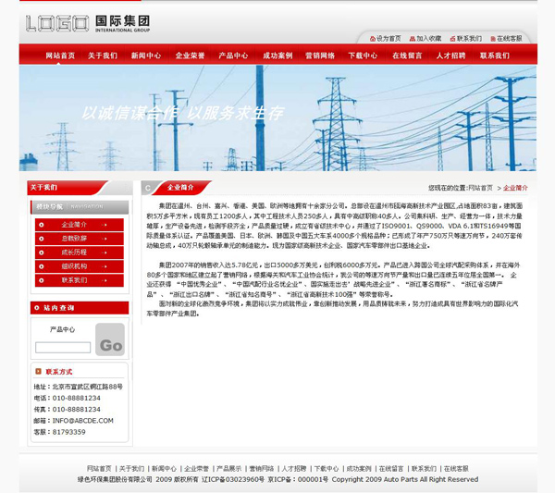Click the LOGO 国际集团 logo
Image resolution: width=555 pixels, height=493 pixels.
tap(88, 22)
